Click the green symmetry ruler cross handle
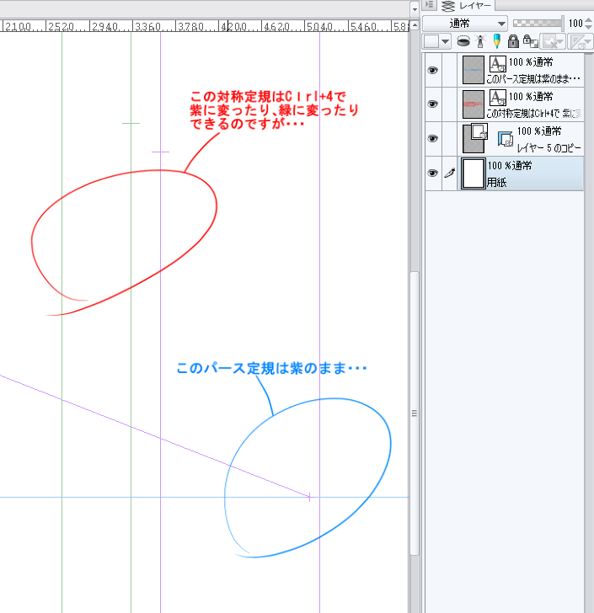Viewport: 594px width, 613px height. click(131, 123)
